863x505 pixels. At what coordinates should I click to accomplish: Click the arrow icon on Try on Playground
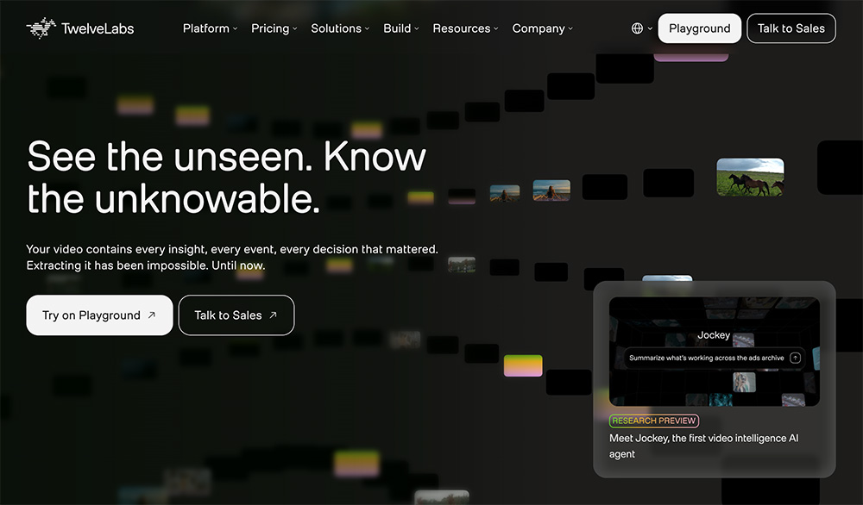pos(152,315)
